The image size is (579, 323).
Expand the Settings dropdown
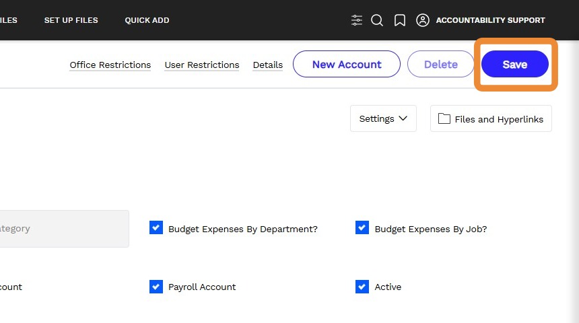(382, 118)
